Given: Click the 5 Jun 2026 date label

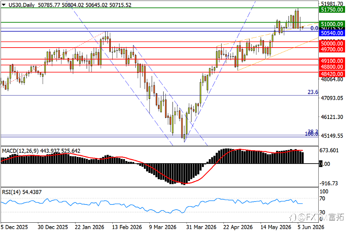Looking at the screenshot, I should coord(311,227).
